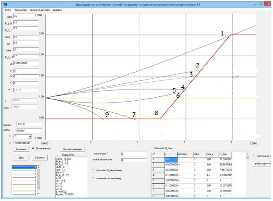Image resolution: width=273 pixels, height=201 pixels.
Task: Open the Довідка menu
Action: [57, 10]
